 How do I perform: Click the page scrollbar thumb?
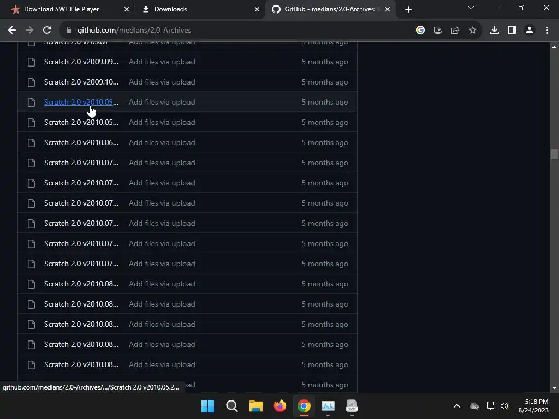[554, 154]
